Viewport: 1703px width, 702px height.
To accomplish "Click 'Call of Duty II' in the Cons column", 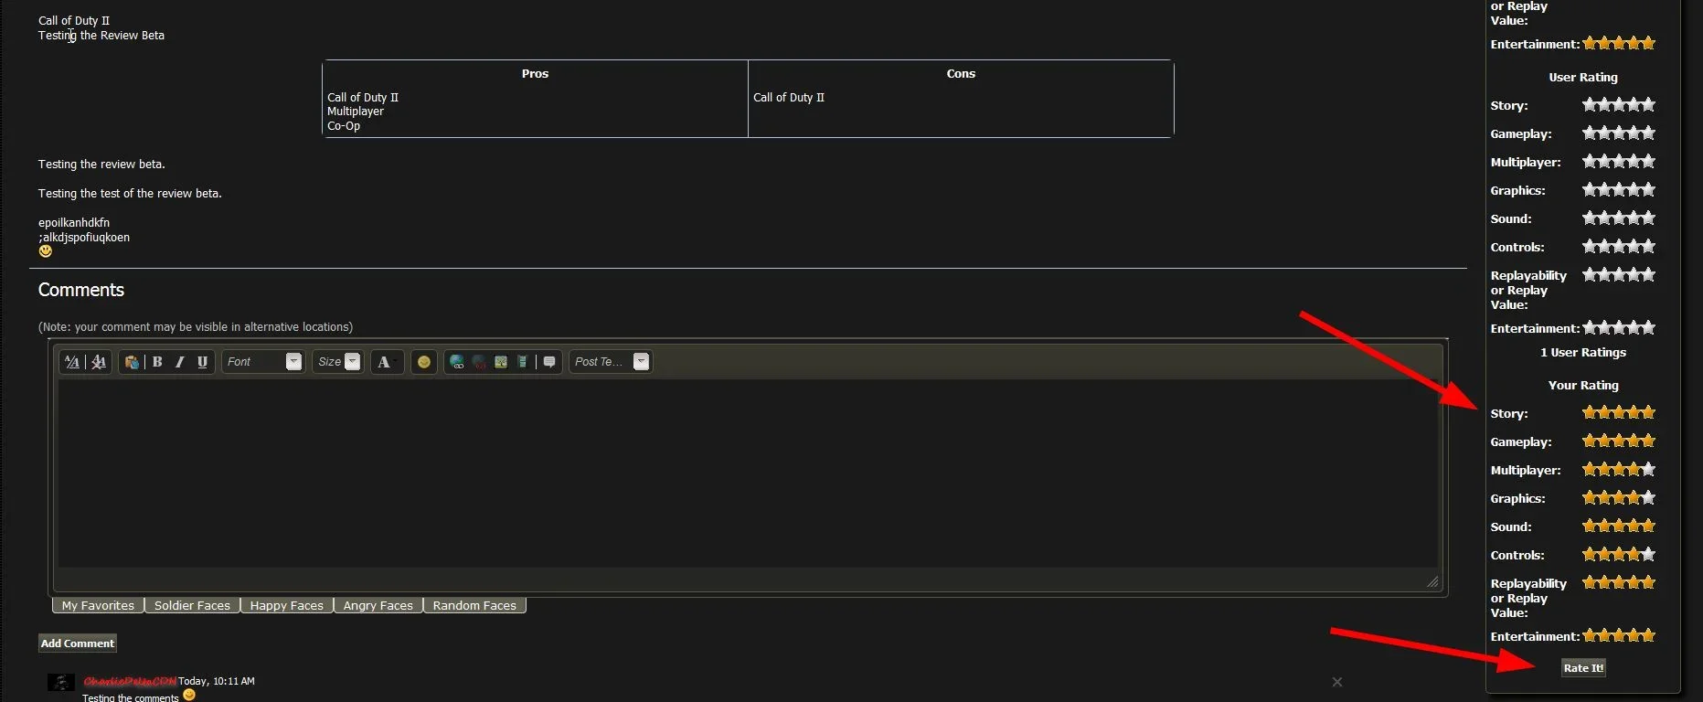I will pos(789,98).
